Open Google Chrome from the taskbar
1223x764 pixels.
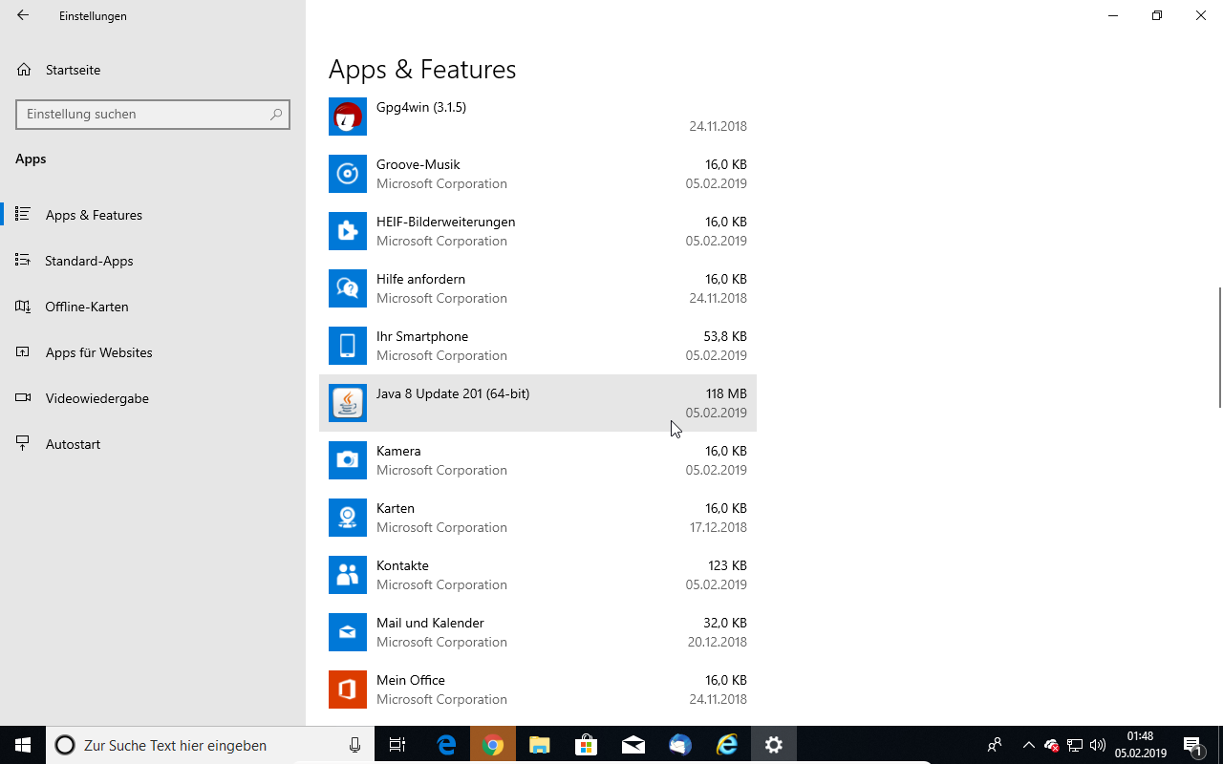[x=493, y=745]
